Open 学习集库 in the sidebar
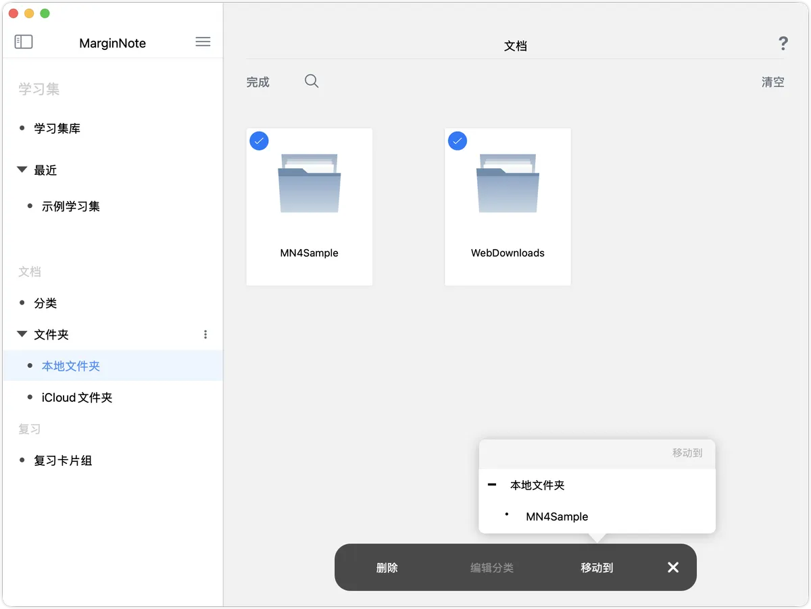The width and height of the screenshot is (811, 609). 57,128
